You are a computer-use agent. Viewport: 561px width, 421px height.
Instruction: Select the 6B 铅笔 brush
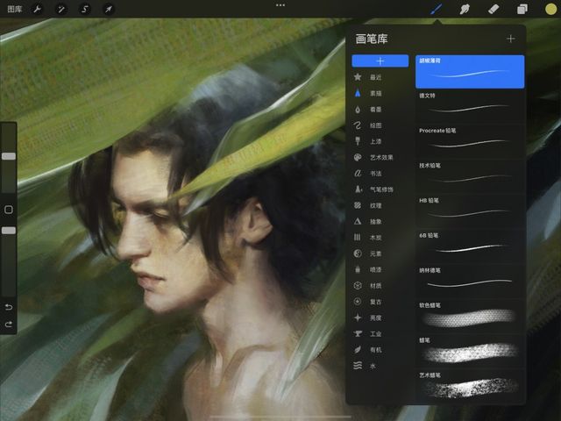(470, 246)
